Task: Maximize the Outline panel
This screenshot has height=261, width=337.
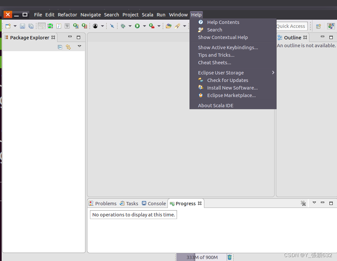Action: click(331, 37)
